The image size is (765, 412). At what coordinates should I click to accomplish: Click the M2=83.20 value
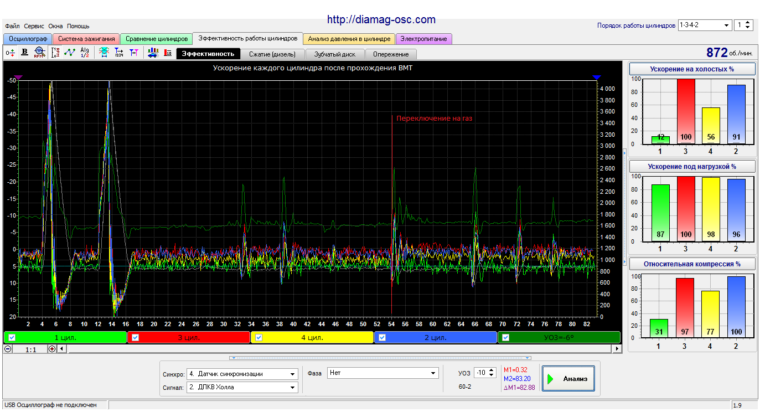pos(517,378)
